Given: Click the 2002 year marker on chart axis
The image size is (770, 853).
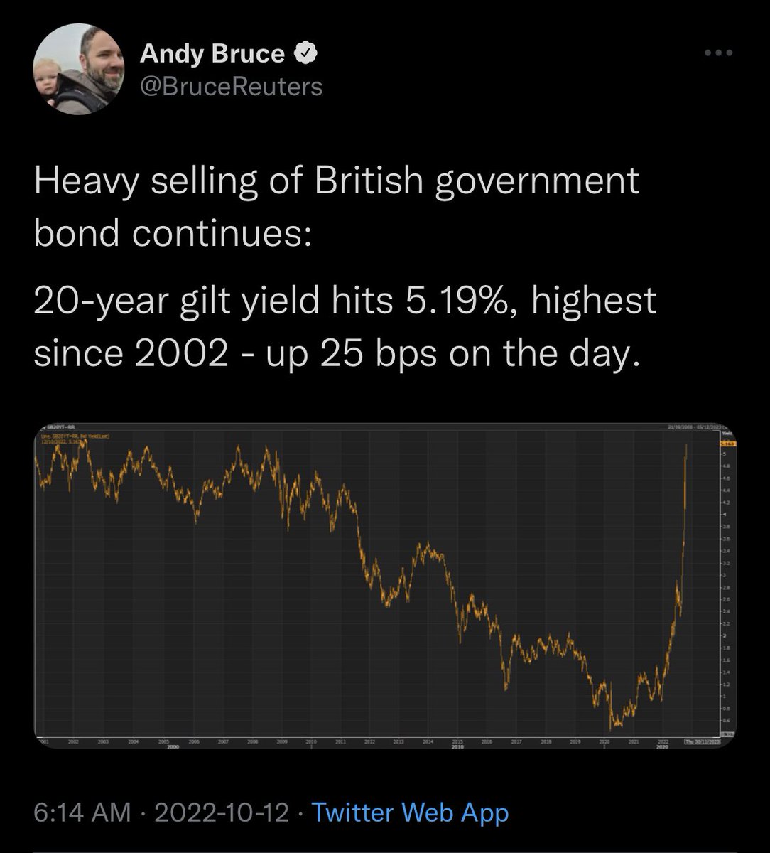Looking at the screenshot, I should coord(72,741).
